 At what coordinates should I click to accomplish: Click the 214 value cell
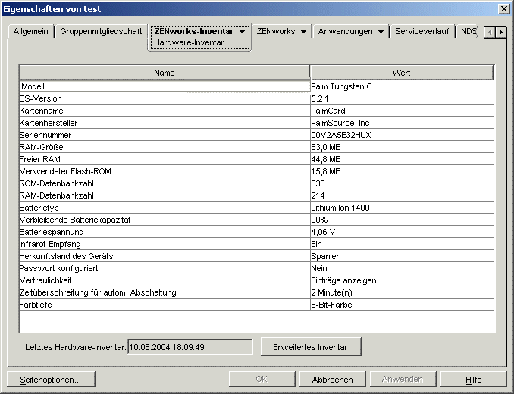[402, 195]
